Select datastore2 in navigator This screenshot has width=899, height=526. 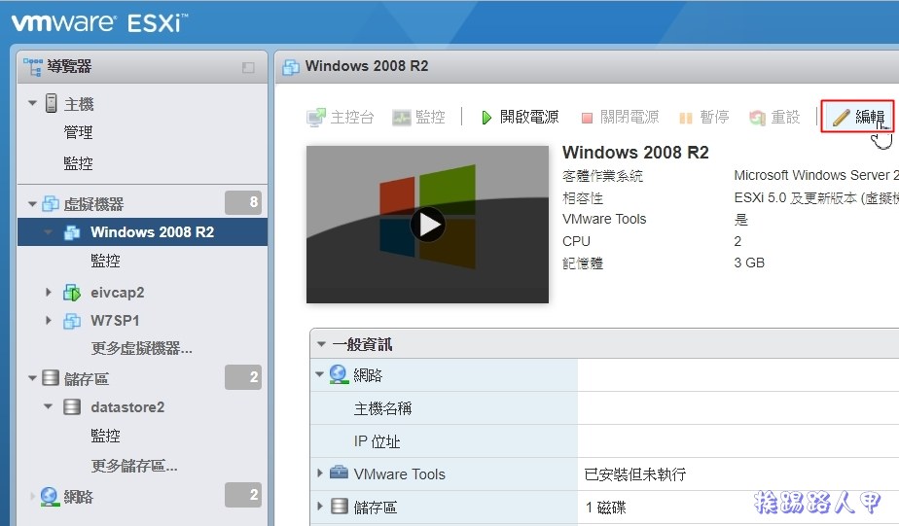pyautogui.click(x=127, y=407)
